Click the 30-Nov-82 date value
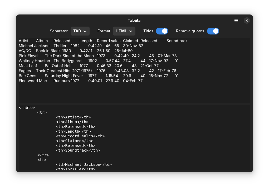269x190 pixels. coord(133,46)
